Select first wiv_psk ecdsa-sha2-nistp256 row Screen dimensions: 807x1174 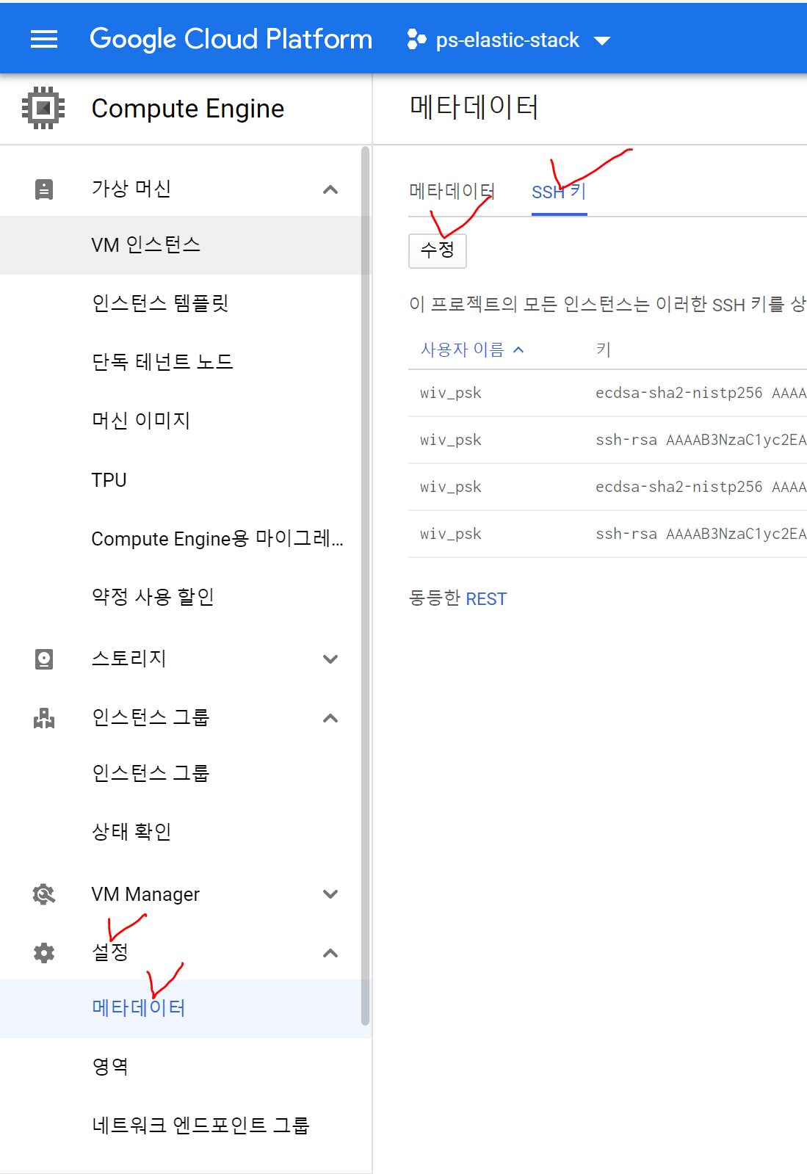click(607, 393)
